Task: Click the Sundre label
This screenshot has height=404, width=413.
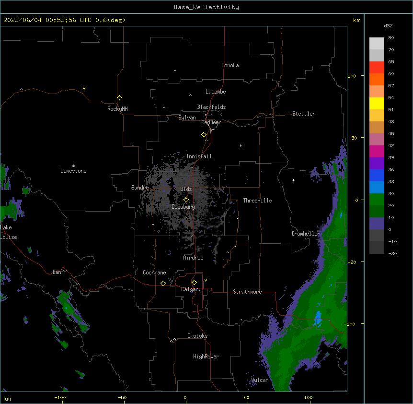Action: pos(140,188)
